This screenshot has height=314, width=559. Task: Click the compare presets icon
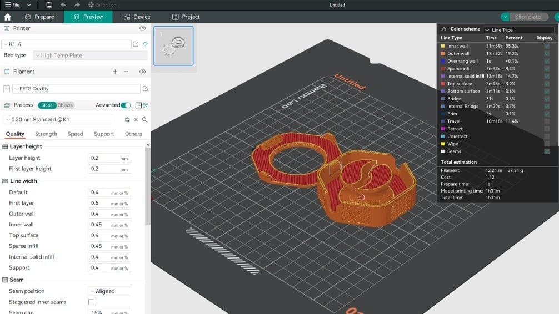click(138, 105)
